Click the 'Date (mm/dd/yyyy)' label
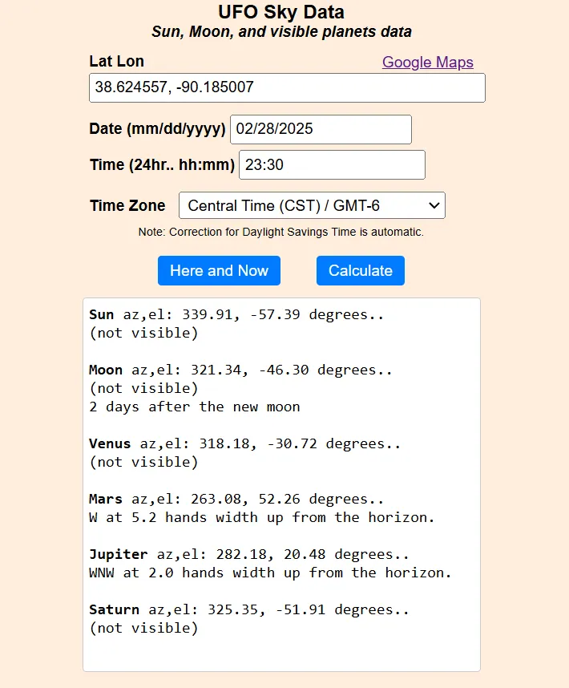 [157, 129]
